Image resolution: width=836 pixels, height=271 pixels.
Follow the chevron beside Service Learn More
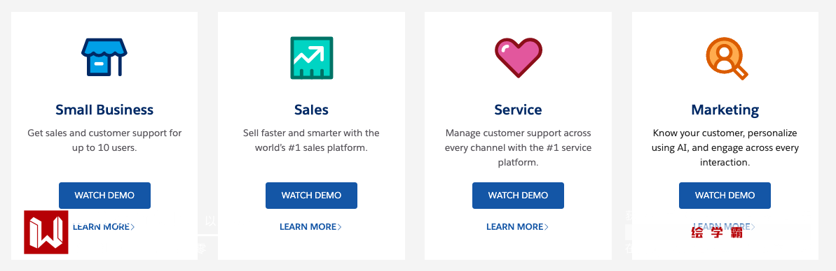pyautogui.click(x=547, y=227)
